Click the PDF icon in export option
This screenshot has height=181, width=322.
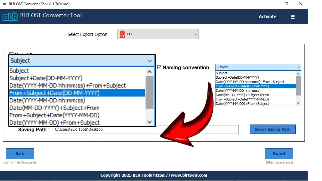click(x=122, y=34)
